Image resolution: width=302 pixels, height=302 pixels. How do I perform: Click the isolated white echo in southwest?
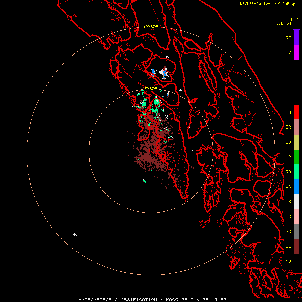coord(75,235)
